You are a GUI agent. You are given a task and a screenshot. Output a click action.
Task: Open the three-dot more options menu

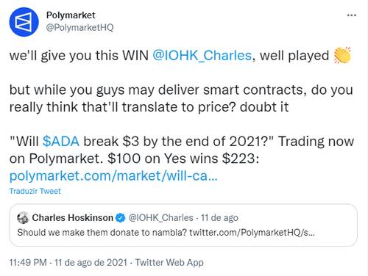351,15
